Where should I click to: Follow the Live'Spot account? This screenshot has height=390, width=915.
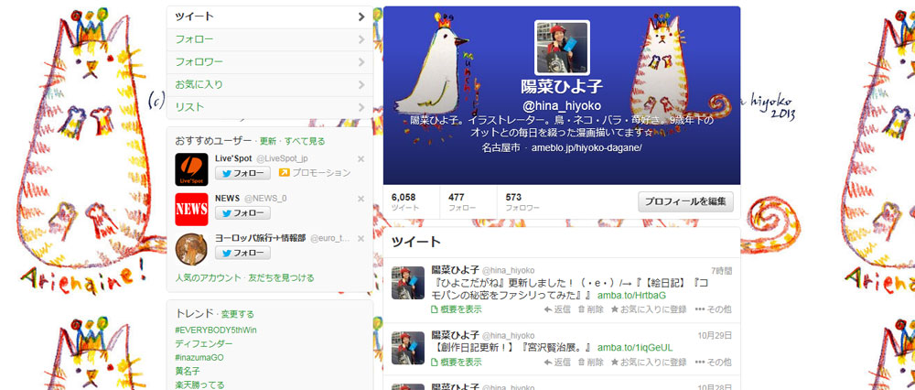[x=242, y=173]
